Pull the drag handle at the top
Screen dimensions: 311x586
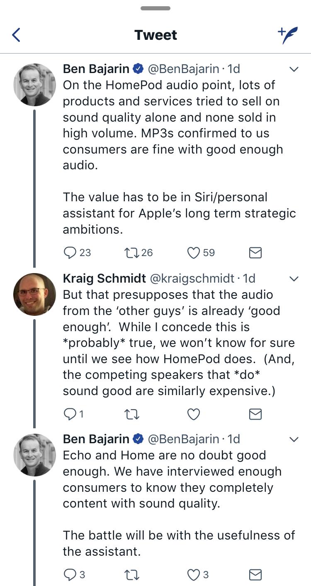coord(155,8)
